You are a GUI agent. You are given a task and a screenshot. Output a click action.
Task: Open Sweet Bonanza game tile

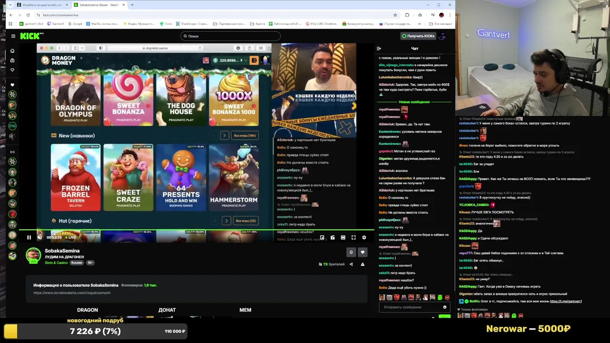point(128,100)
